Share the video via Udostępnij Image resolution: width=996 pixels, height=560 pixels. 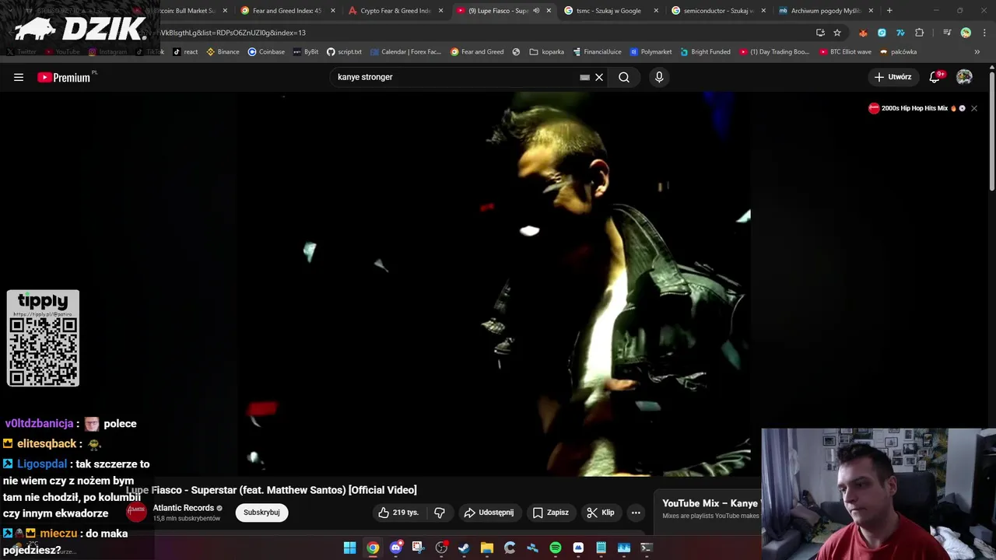coord(489,513)
